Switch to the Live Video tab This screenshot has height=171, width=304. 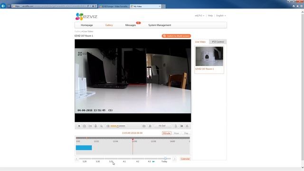tap(200, 42)
